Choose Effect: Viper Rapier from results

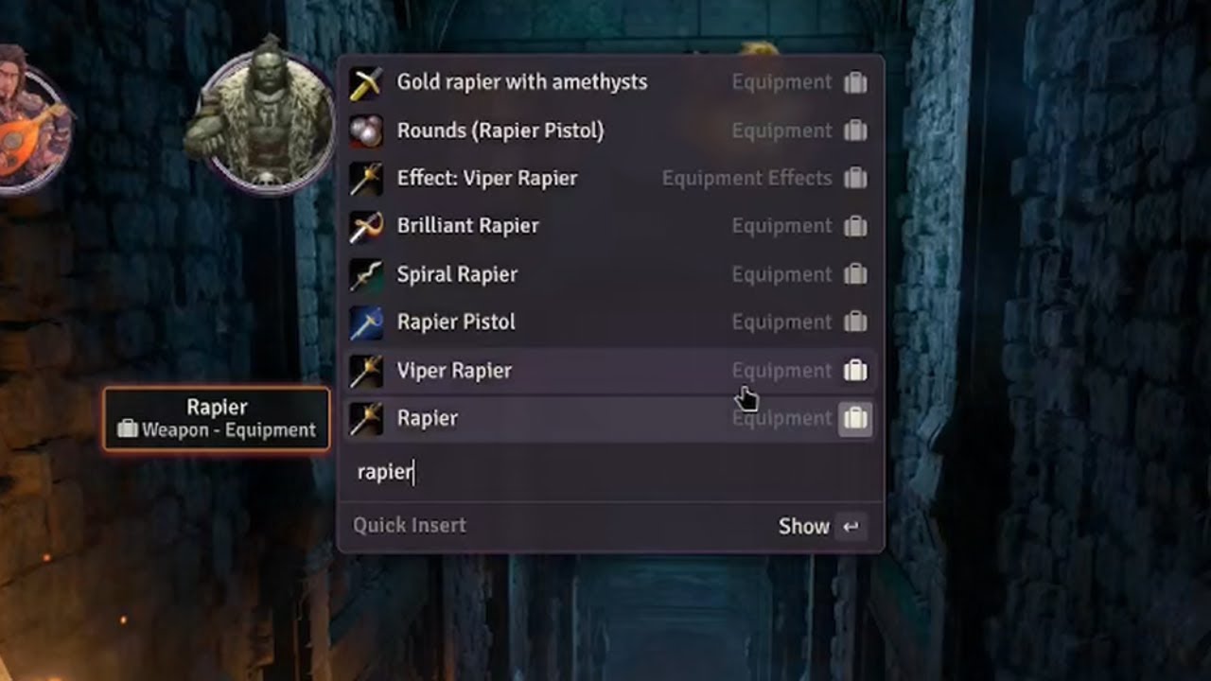tap(610, 178)
